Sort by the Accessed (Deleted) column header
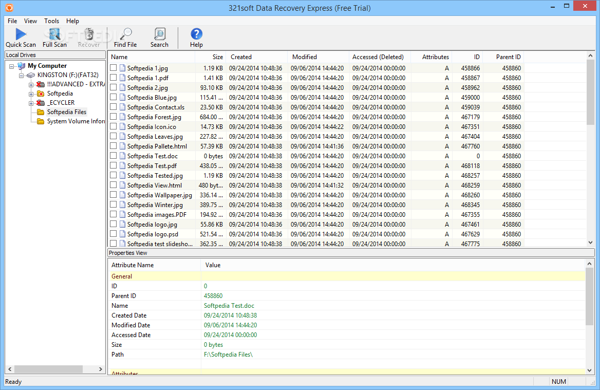Screen dimensions: 600x390 (x=380, y=57)
